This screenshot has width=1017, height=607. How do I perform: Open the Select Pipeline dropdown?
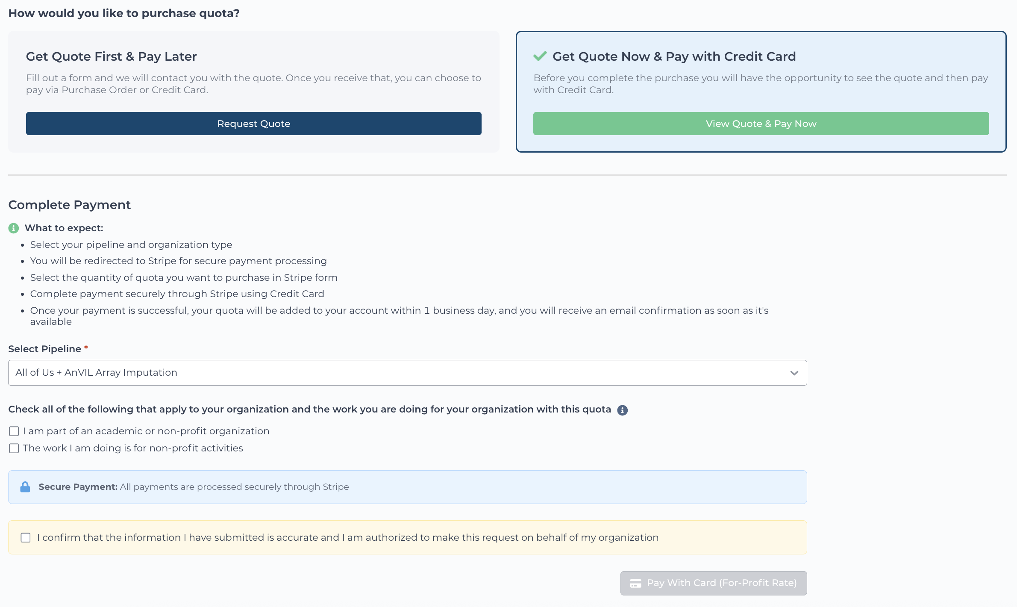[x=408, y=373]
